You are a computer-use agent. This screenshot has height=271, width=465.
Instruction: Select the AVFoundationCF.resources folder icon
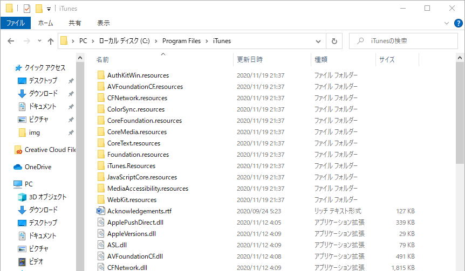[x=101, y=87]
